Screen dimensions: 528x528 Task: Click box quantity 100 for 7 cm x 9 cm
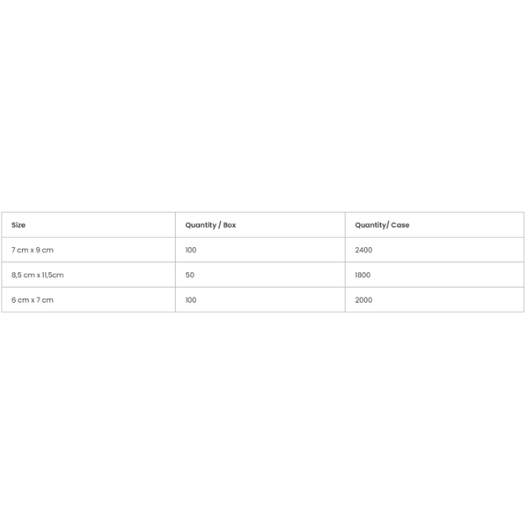point(191,250)
